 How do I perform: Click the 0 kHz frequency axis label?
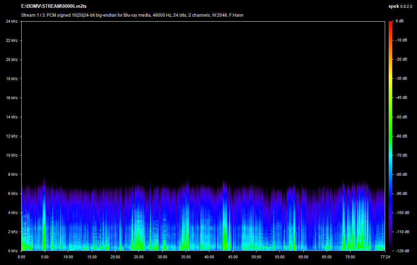pos(13,251)
